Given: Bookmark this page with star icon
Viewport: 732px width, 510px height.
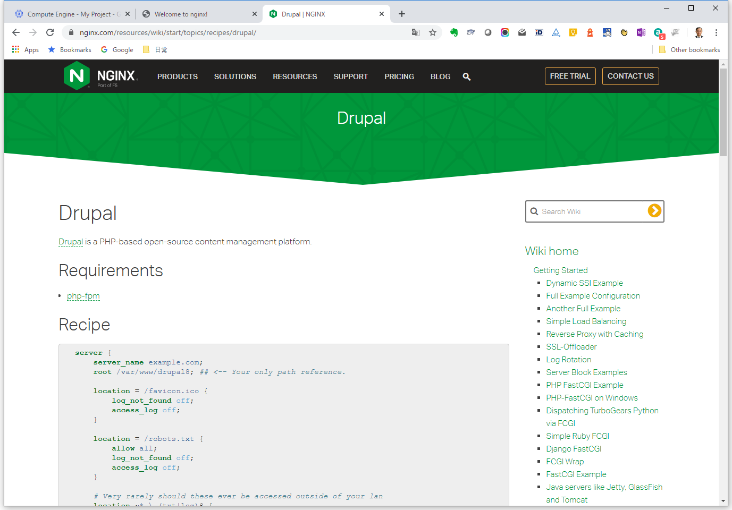Looking at the screenshot, I should tap(433, 32).
